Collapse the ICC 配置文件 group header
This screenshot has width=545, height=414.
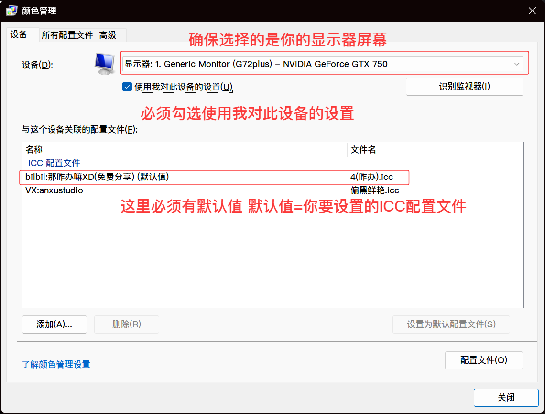[x=54, y=163]
